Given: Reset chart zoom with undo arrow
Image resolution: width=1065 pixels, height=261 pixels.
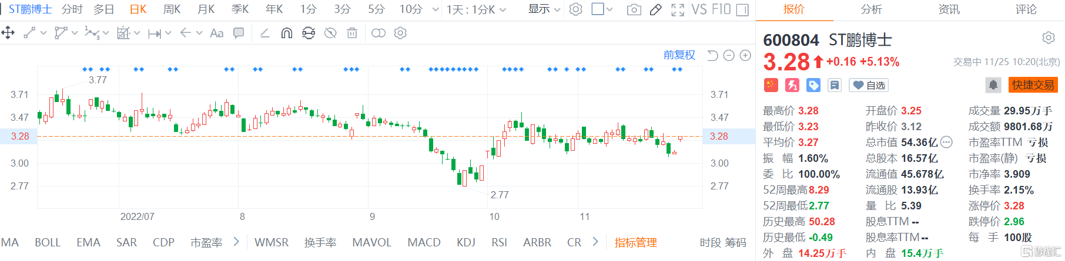Looking at the screenshot, I should 712,55.
